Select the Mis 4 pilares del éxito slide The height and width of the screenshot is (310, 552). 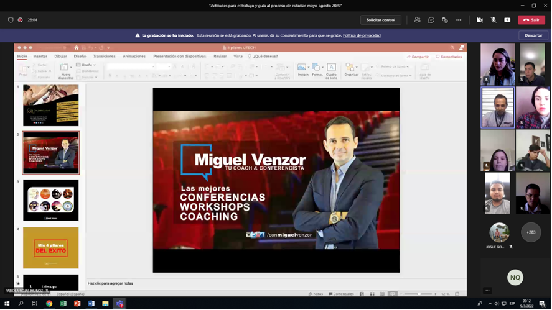[x=51, y=248]
